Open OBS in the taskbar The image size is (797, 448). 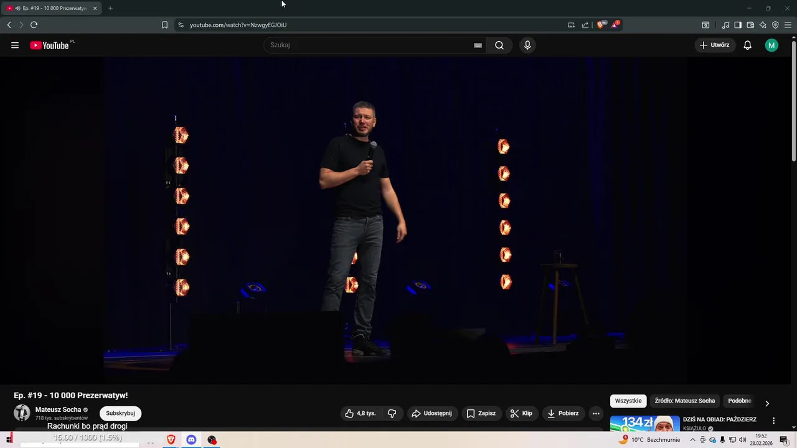pos(212,439)
